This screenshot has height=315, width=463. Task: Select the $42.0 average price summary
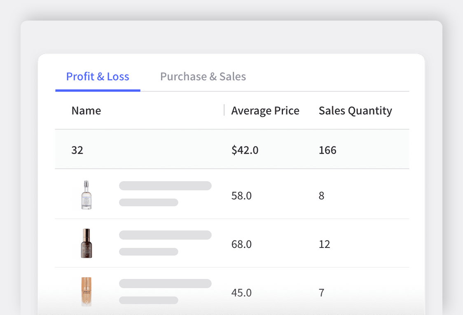pyautogui.click(x=245, y=150)
